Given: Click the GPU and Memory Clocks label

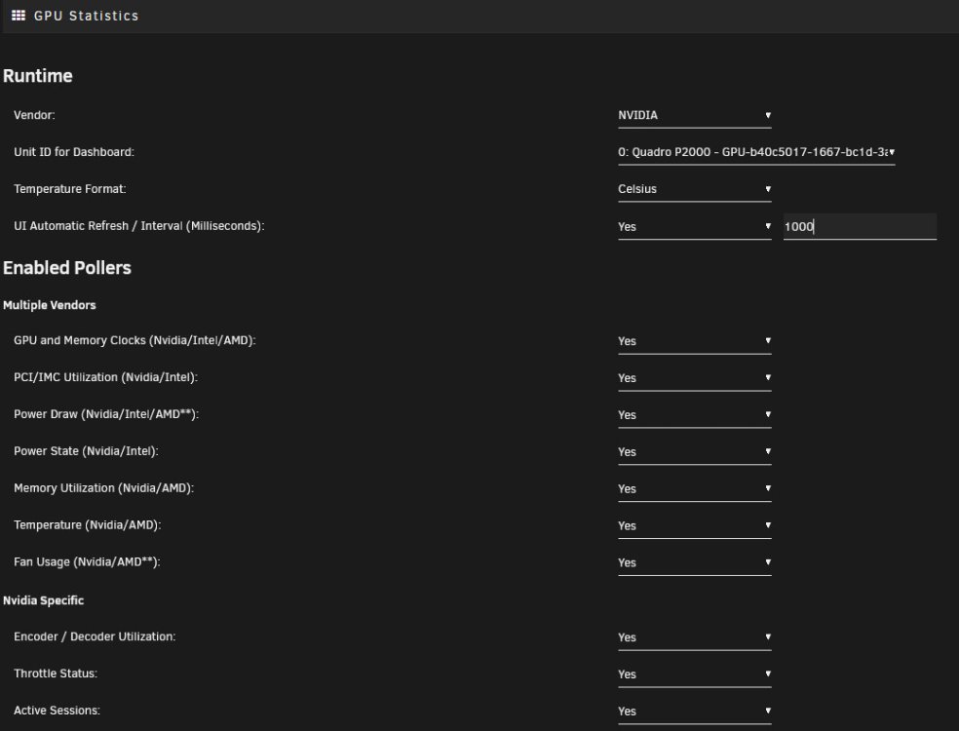Looking at the screenshot, I should point(134,340).
